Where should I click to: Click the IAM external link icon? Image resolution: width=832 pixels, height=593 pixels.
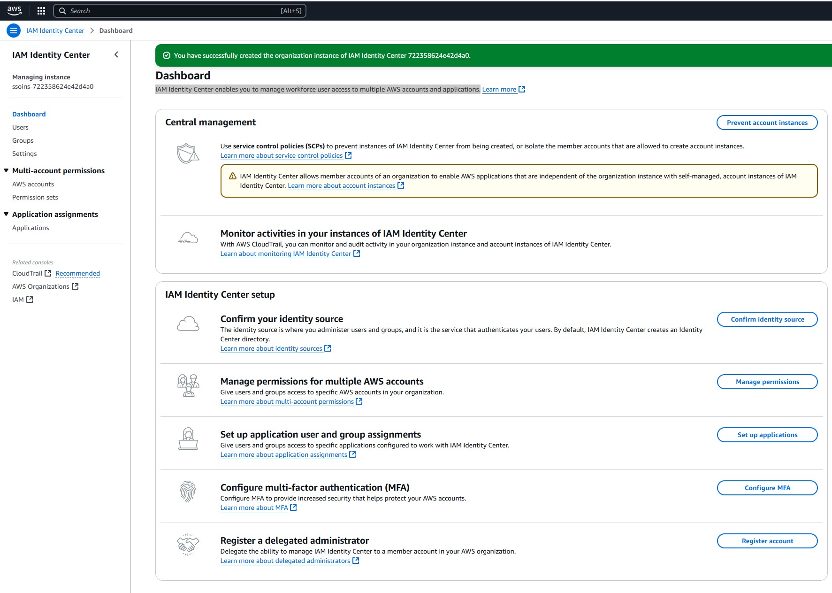(30, 300)
